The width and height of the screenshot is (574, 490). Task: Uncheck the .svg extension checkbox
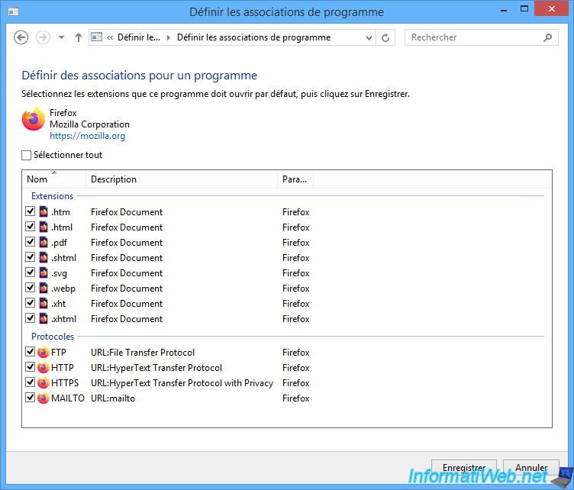tap(31, 272)
